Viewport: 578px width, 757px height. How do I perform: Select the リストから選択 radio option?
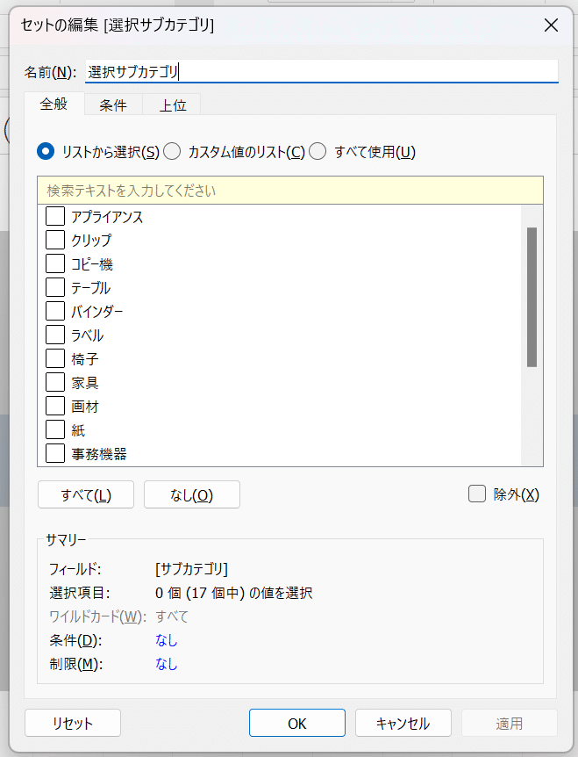[x=46, y=152]
